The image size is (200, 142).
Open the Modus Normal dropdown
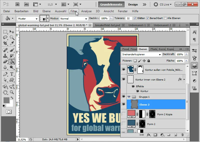74,19
